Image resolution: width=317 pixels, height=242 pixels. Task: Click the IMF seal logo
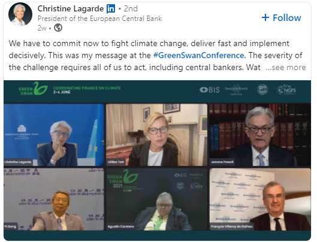[x=262, y=90]
